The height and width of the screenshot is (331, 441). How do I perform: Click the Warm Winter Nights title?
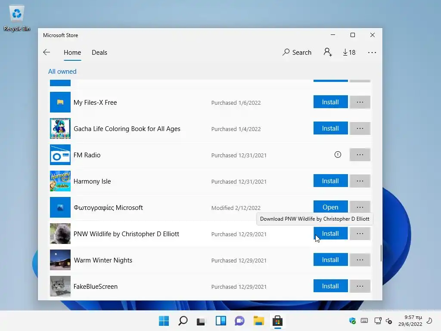coord(103,260)
